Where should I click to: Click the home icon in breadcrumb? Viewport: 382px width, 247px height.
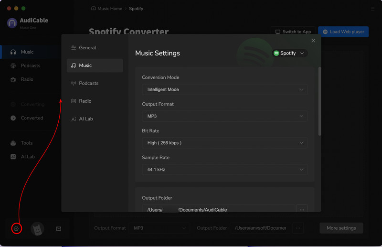(x=93, y=8)
